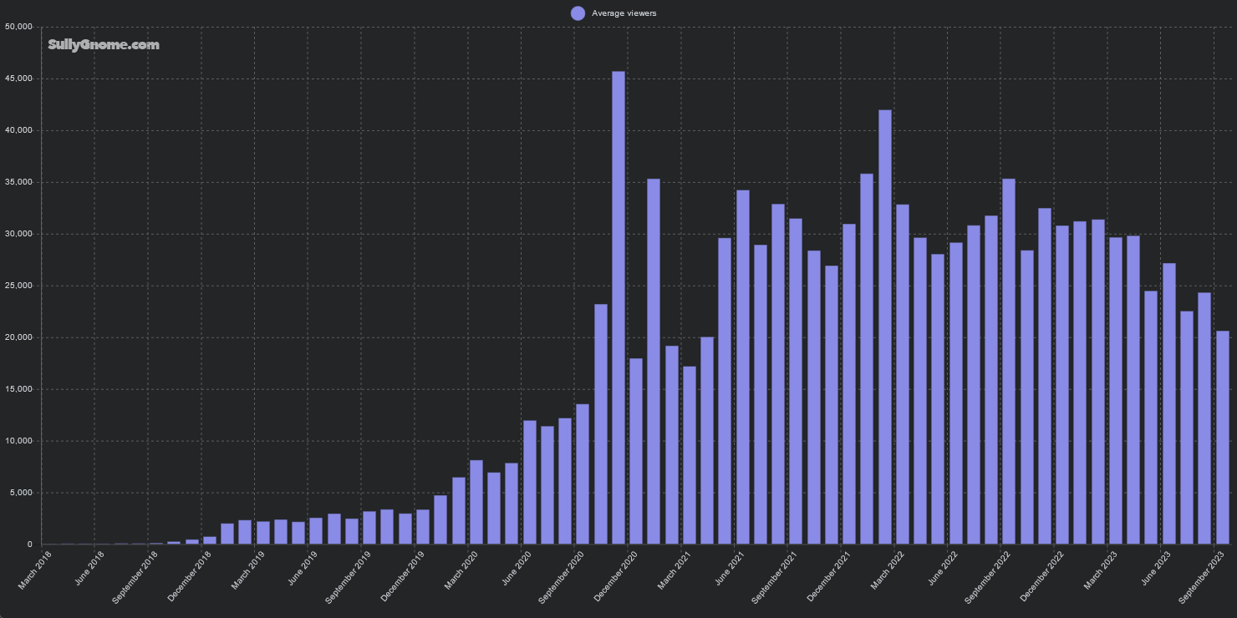Click the 'Average viewers' legend label
The height and width of the screenshot is (618, 1237).
pos(624,13)
